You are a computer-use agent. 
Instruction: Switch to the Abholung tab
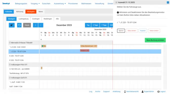[x=20, y=12]
